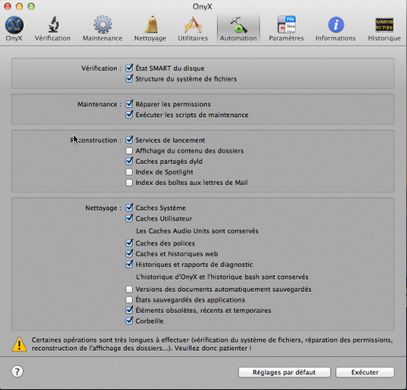Open the Utilitaires toolbar icon
The width and height of the screenshot is (407, 390).
pyautogui.click(x=193, y=25)
